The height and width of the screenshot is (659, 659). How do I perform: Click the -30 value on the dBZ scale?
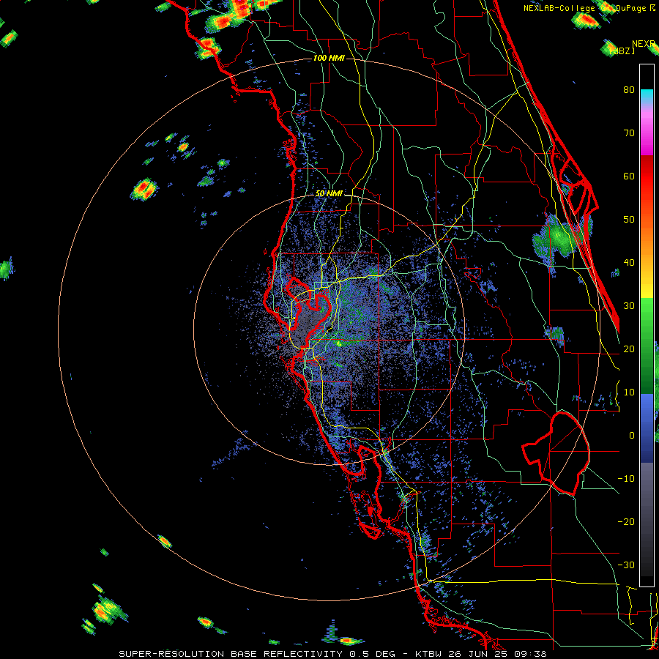coord(626,565)
